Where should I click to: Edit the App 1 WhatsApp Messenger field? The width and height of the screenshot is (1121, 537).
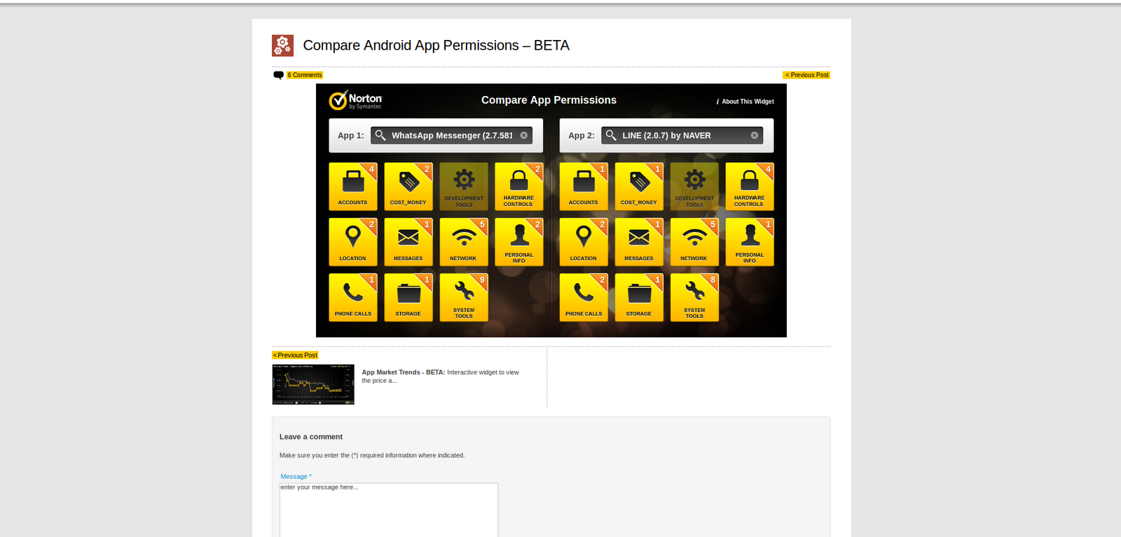click(451, 135)
